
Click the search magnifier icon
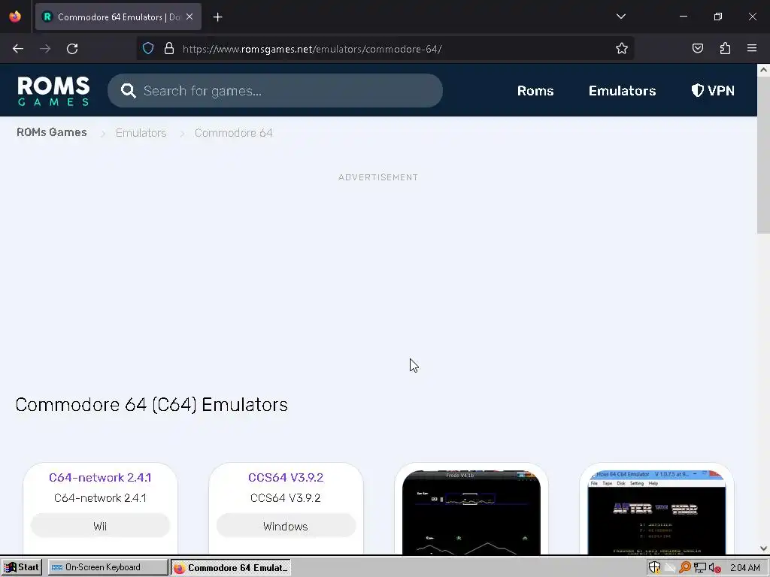click(x=128, y=91)
